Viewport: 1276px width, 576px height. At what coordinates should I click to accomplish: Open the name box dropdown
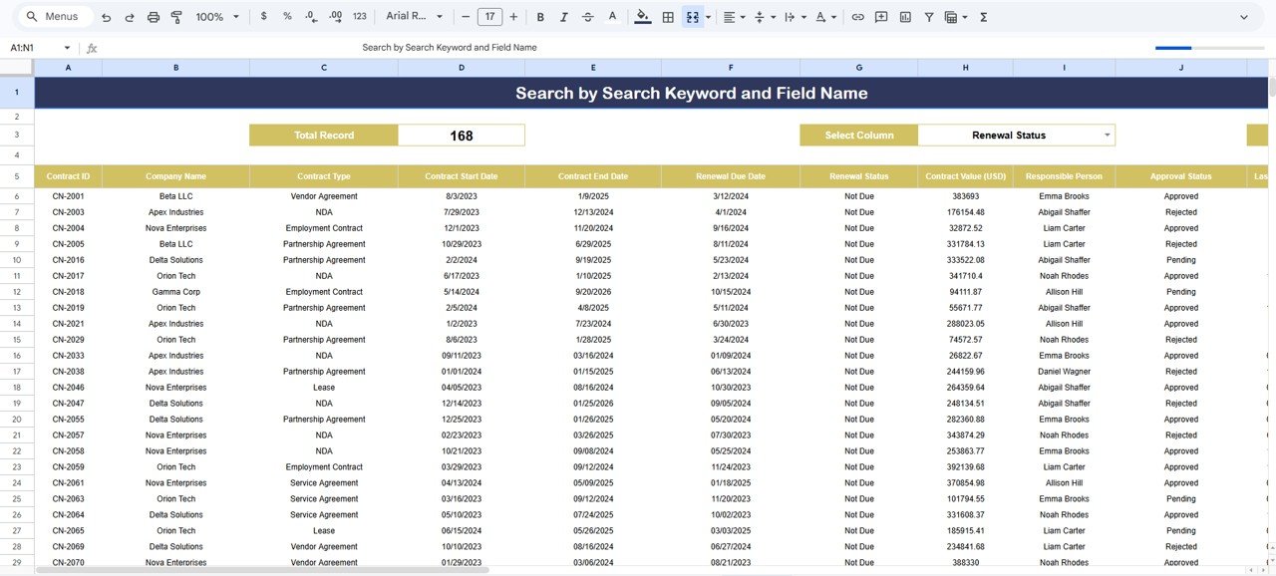click(x=66, y=47)
